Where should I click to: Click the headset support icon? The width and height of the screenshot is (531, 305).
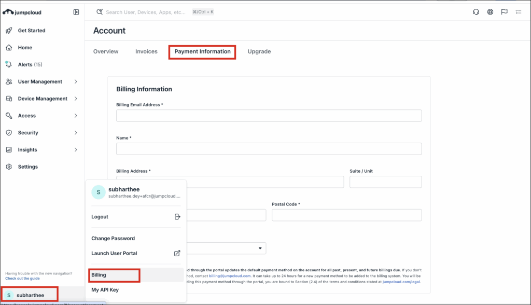point(476,12)
